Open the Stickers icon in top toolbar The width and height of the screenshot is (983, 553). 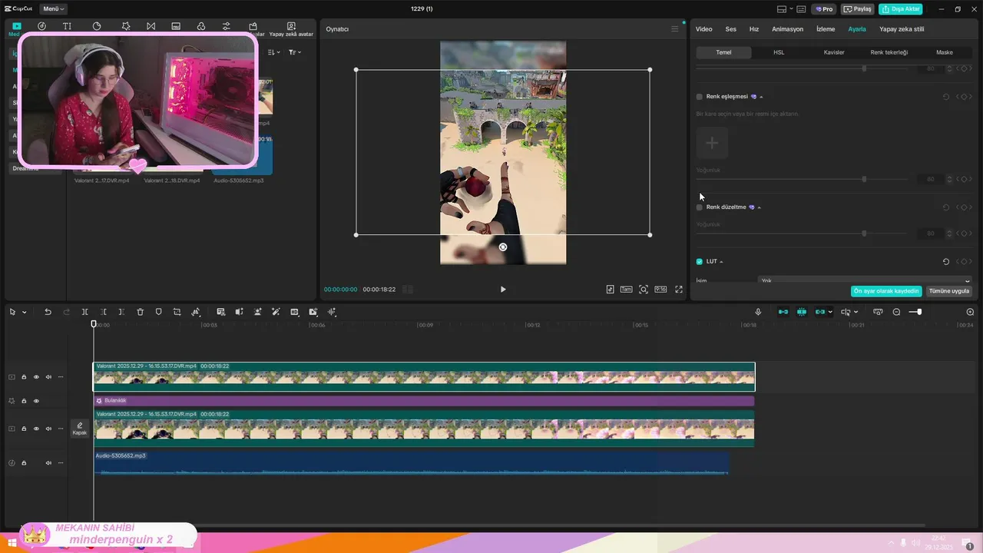[x=97, y=26]
